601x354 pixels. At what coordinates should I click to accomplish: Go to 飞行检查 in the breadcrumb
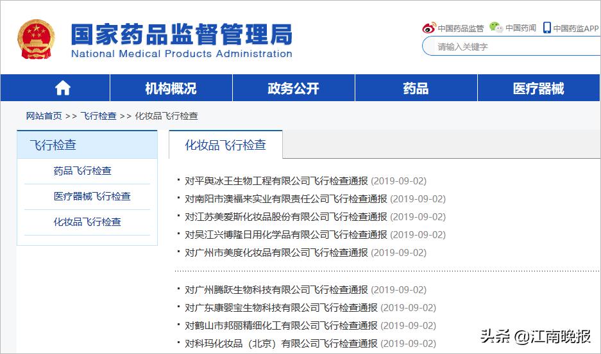click(x=99, y=116)
